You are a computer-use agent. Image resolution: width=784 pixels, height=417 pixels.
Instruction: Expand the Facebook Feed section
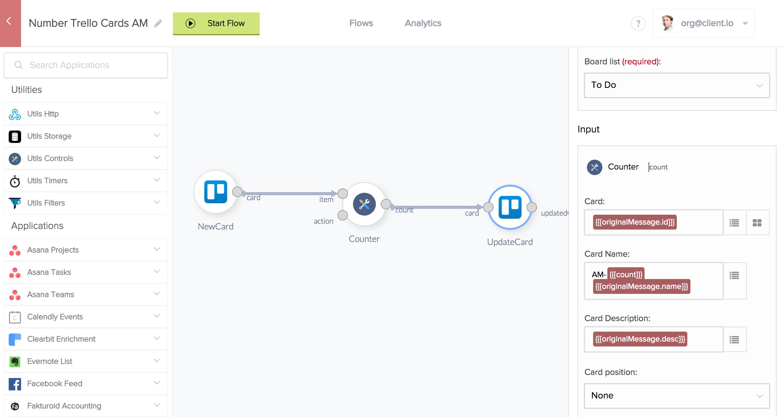point(157,383)
